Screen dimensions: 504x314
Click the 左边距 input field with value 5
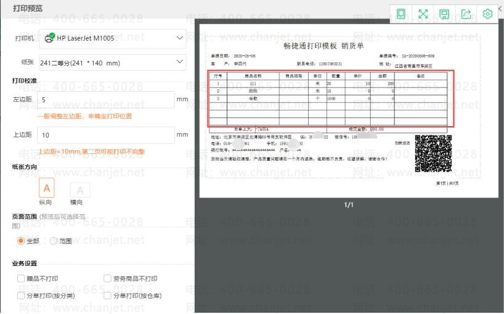coord(106,100)
